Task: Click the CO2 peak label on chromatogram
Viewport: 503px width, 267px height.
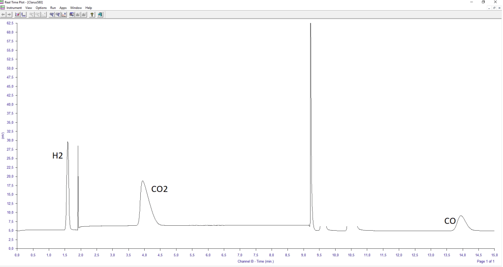Action: pyautogui.click(x=159, y=189)
